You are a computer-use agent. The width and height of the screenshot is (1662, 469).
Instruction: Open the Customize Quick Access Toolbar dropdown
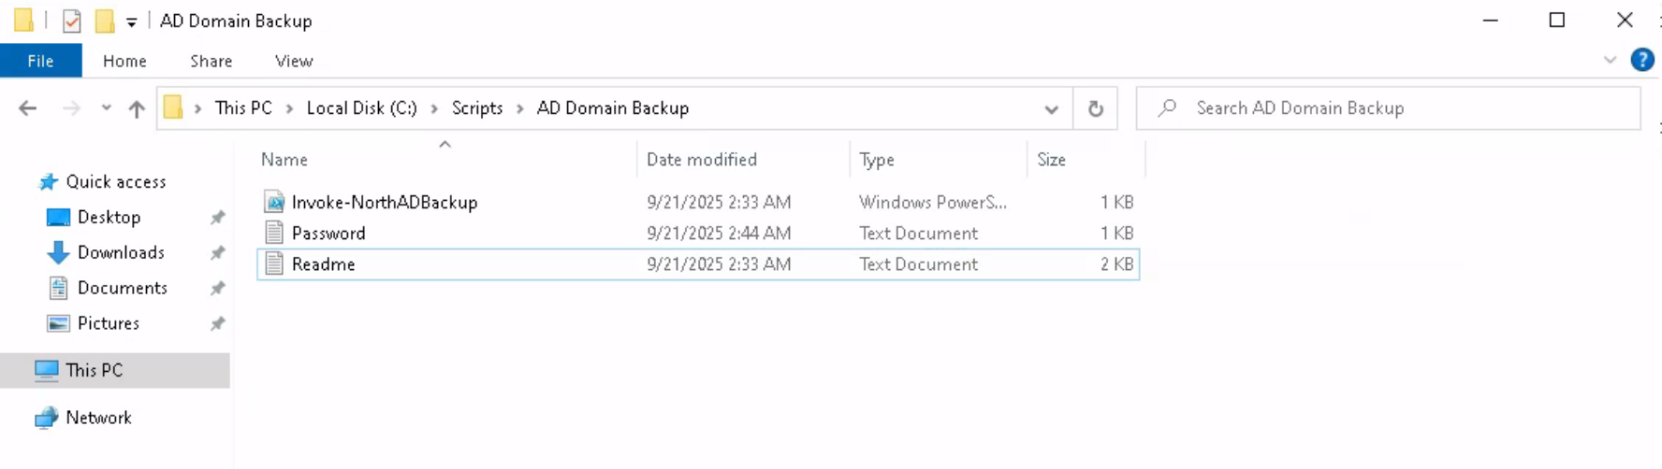pyautogui.click(x=131, y=21)
